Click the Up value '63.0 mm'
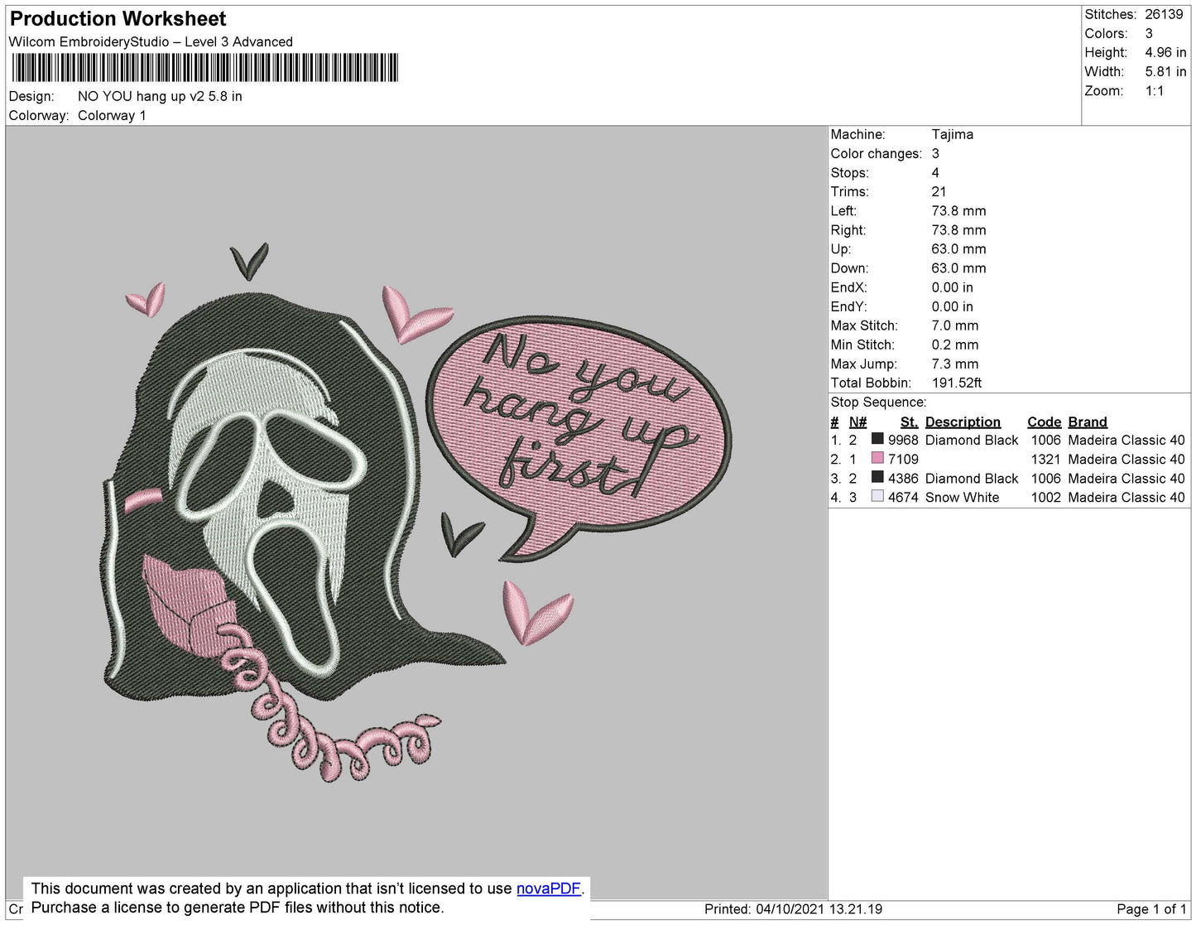 point(958,248)
